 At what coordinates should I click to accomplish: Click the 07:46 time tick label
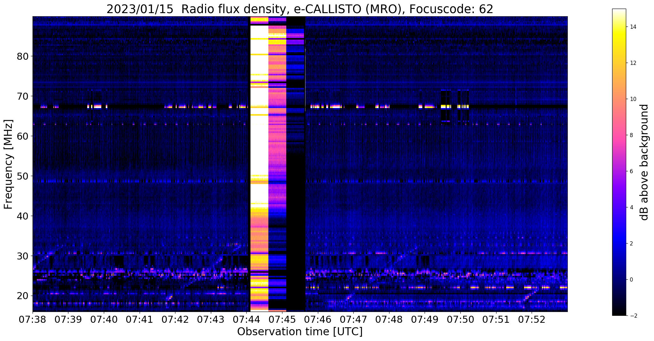click(318, 319)
